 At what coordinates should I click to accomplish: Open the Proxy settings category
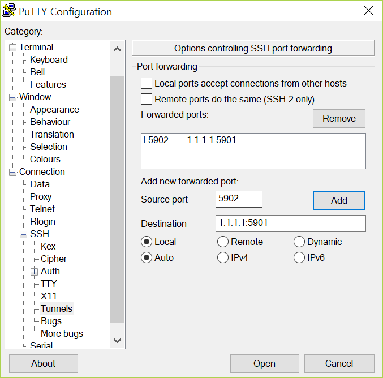click(41, 197)
